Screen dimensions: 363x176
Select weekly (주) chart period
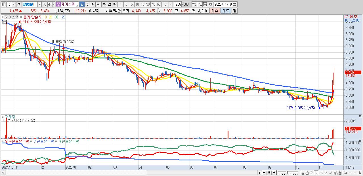coord(87,4)
